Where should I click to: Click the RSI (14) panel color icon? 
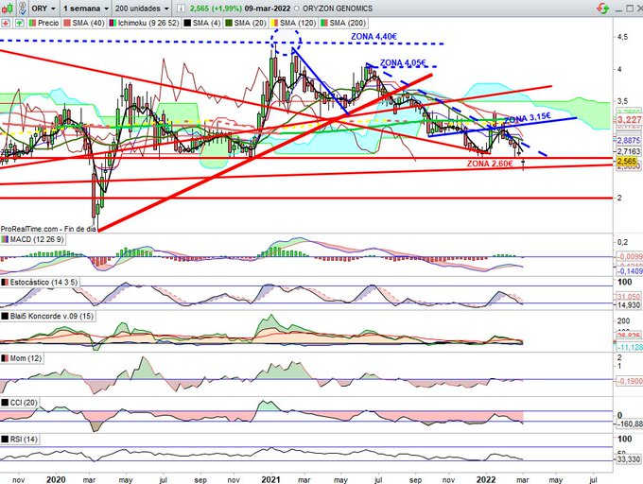5,439
